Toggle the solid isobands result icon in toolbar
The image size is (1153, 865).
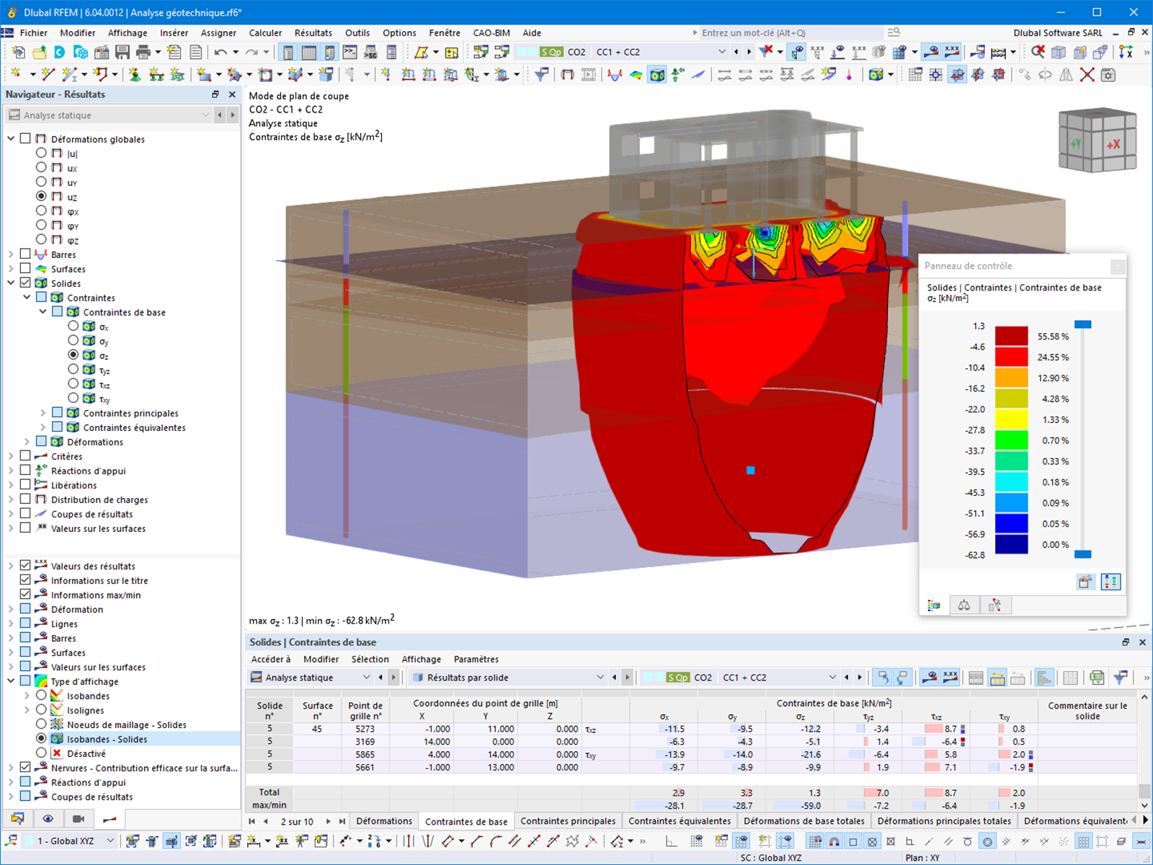pos(656,74)
